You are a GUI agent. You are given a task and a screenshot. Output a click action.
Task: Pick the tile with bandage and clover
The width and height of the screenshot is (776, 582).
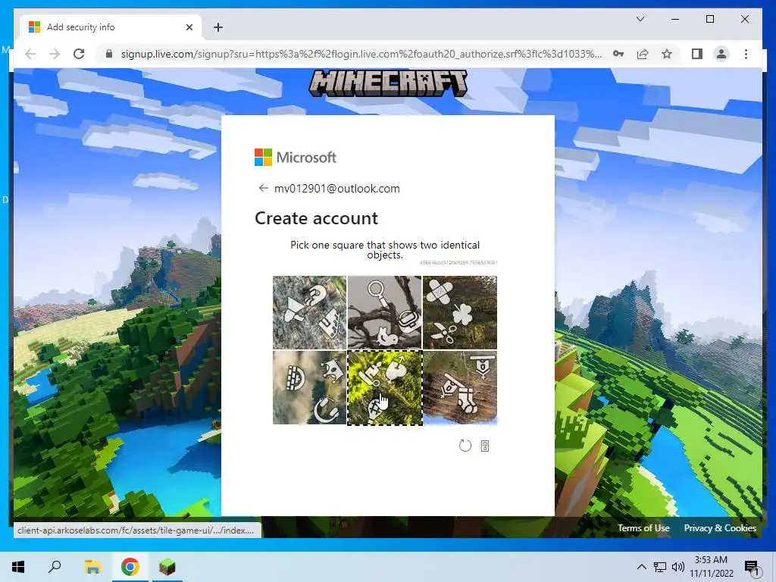pos(460,312)
